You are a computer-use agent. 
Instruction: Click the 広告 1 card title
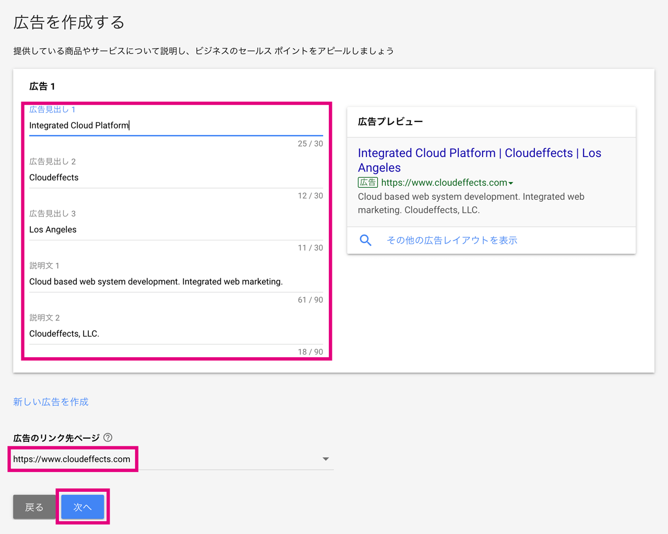[42, 86]
